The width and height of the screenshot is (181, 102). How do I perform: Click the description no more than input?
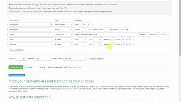108,29
